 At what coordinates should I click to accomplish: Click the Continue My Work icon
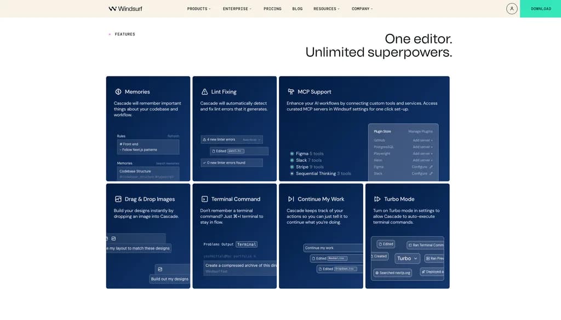click(x=291, y=199)
